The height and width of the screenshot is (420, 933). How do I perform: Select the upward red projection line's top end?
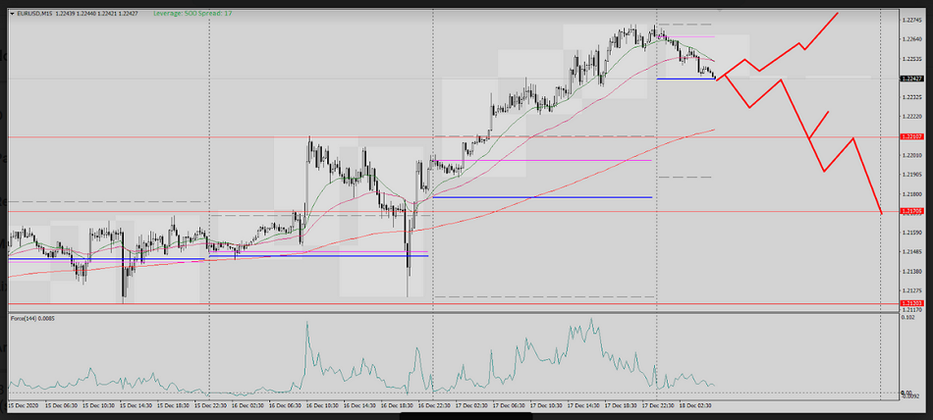pos(838,14)
